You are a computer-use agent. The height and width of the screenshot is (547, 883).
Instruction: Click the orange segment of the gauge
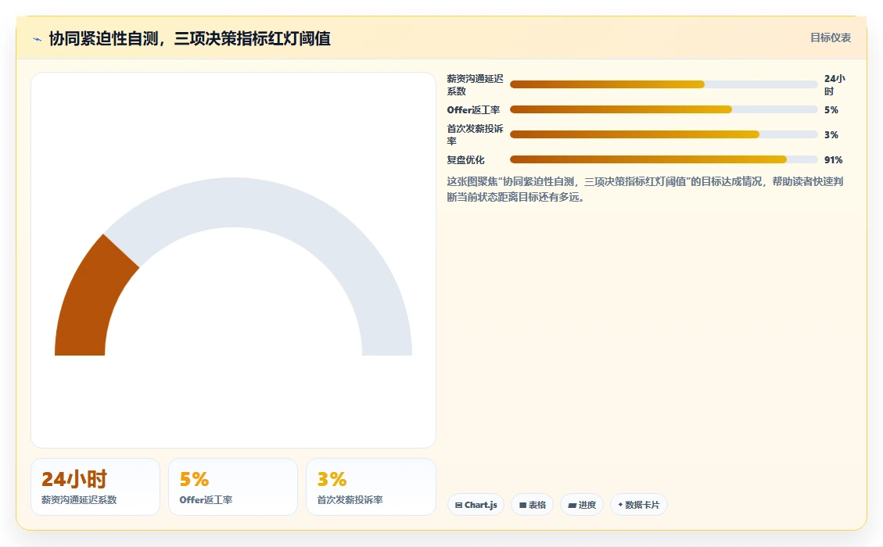click(x=90, y=301)
